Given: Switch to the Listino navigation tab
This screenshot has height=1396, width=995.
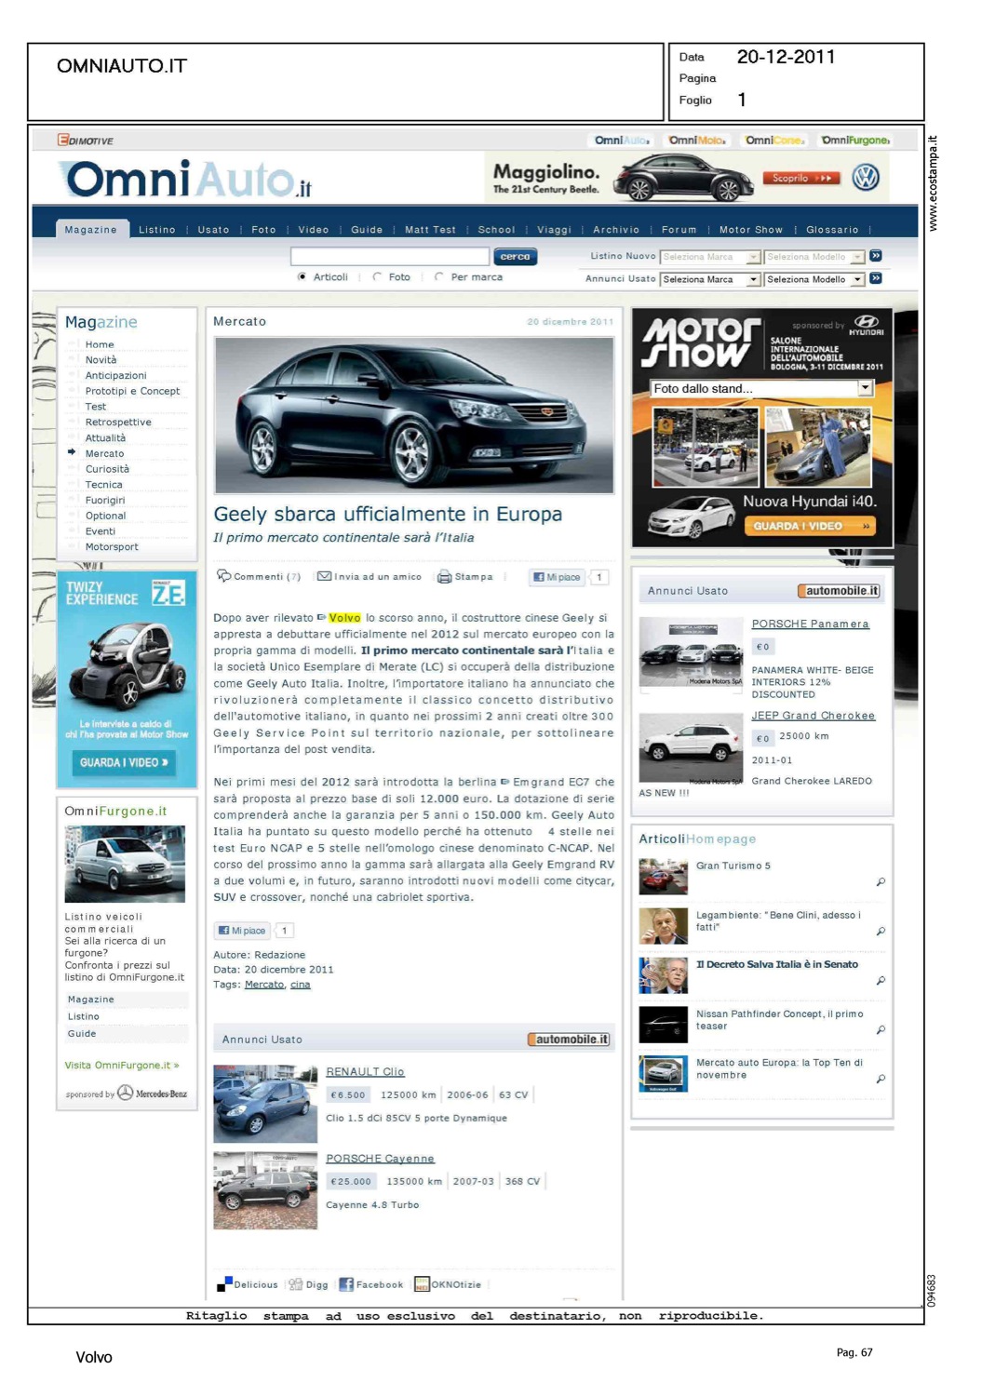Looking at the screenshot, I should coord(156,230).
